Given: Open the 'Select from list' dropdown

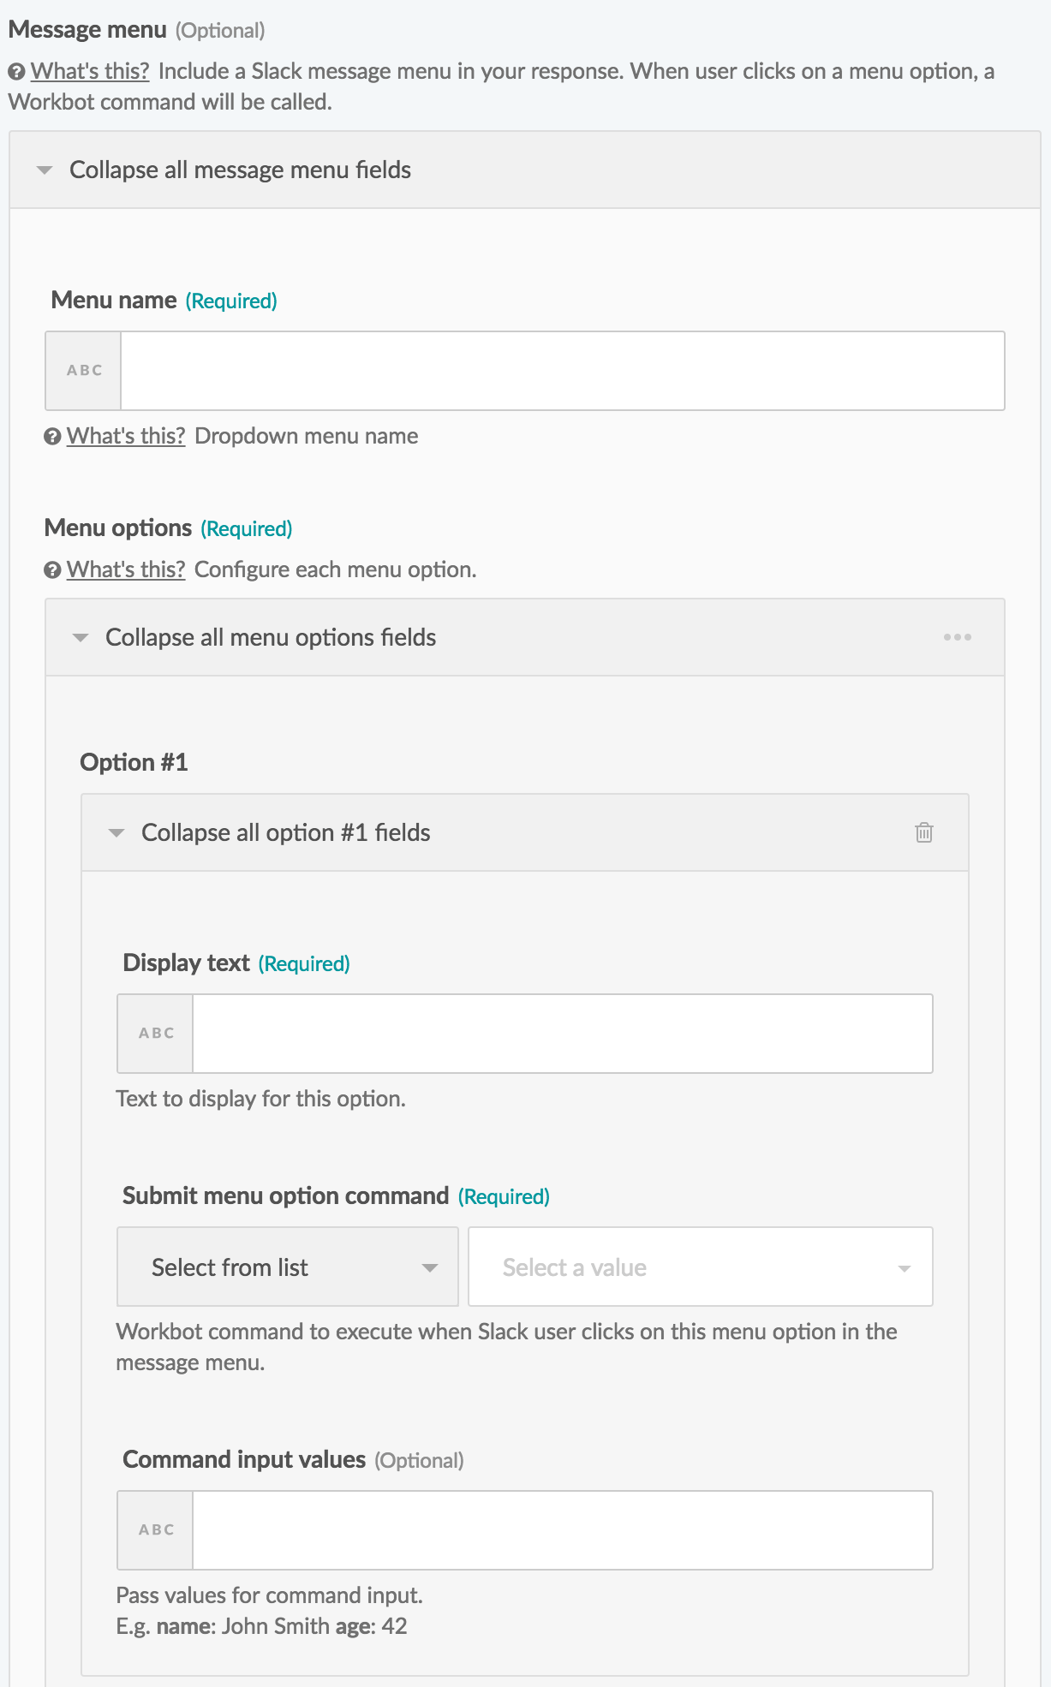Looking at the screenshot, I should (288, 1267).
